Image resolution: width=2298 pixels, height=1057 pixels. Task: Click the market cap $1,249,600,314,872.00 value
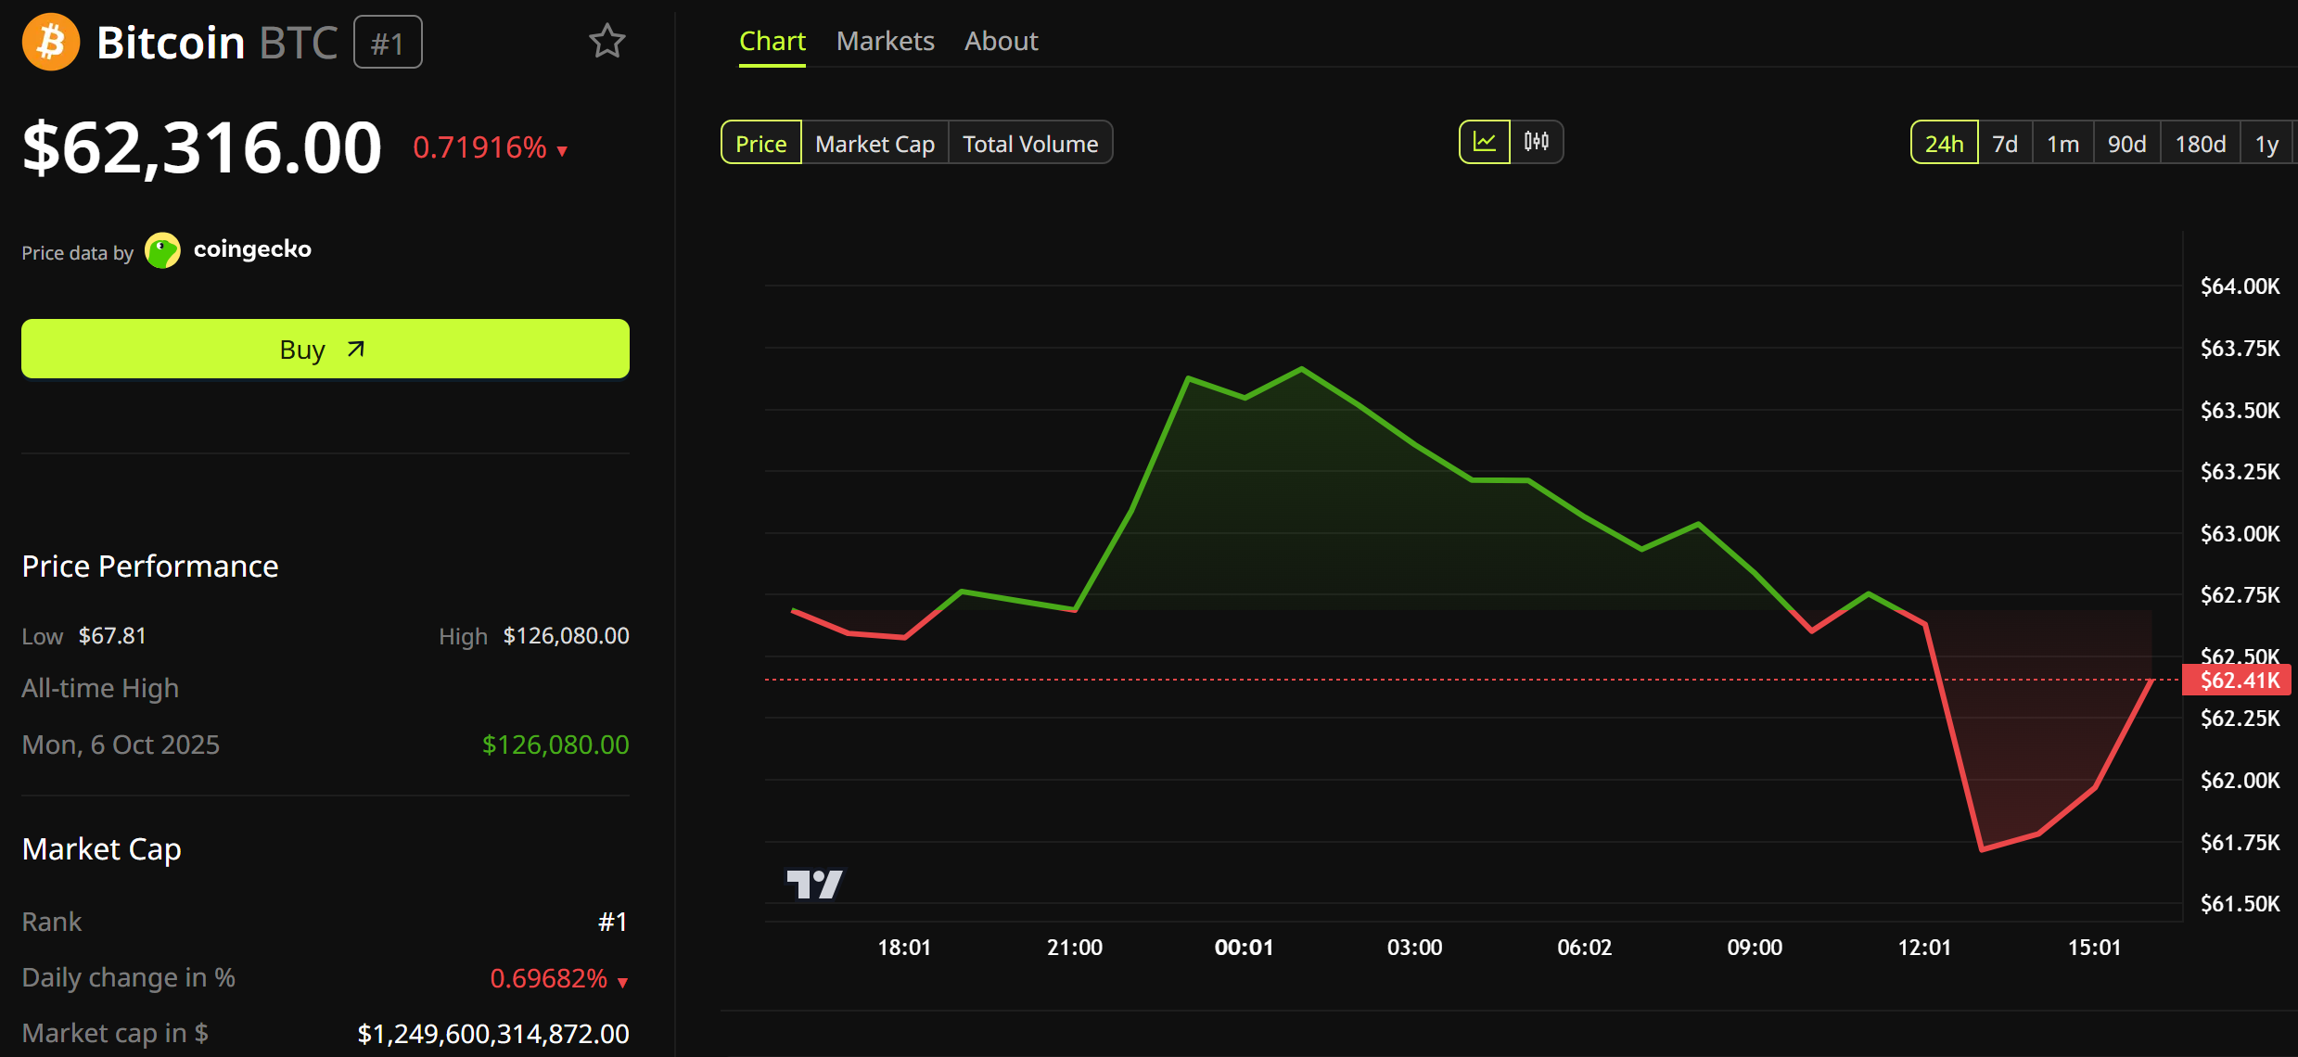point(493,1033)
